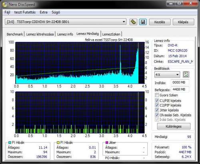
Task: Open the Extra menu
Action: (x=44, y=12)
